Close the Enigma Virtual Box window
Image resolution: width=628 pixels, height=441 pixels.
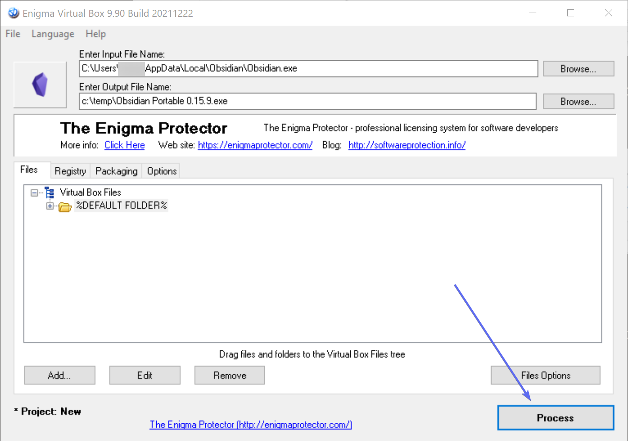pyautogui.click(x=608, y=13)
